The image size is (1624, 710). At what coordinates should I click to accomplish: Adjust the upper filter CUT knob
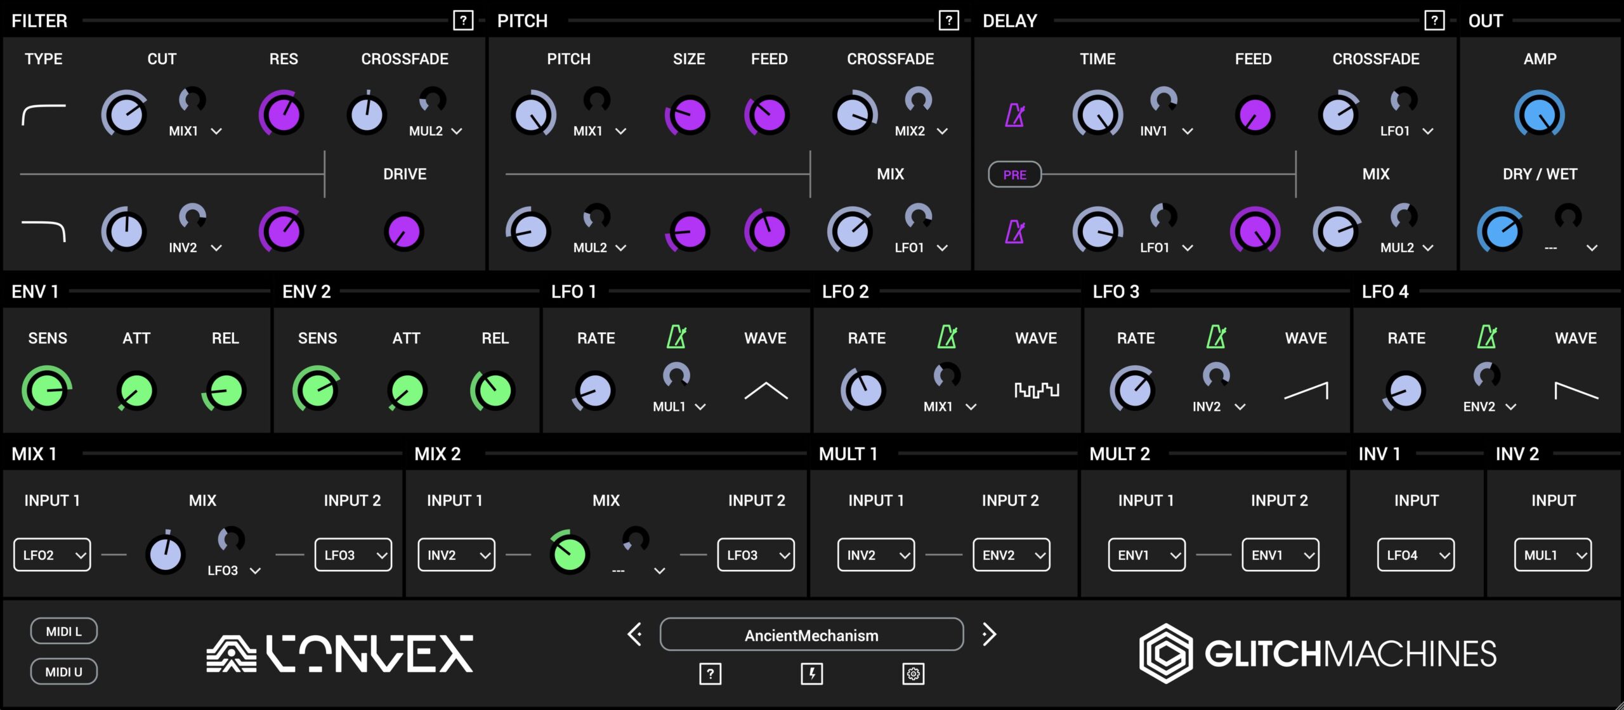(x=126, y=115)
